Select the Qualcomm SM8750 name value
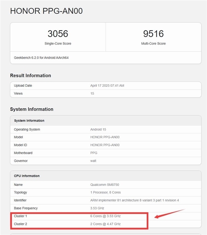This screenshot has height=235, width=207. pos(106,185)
